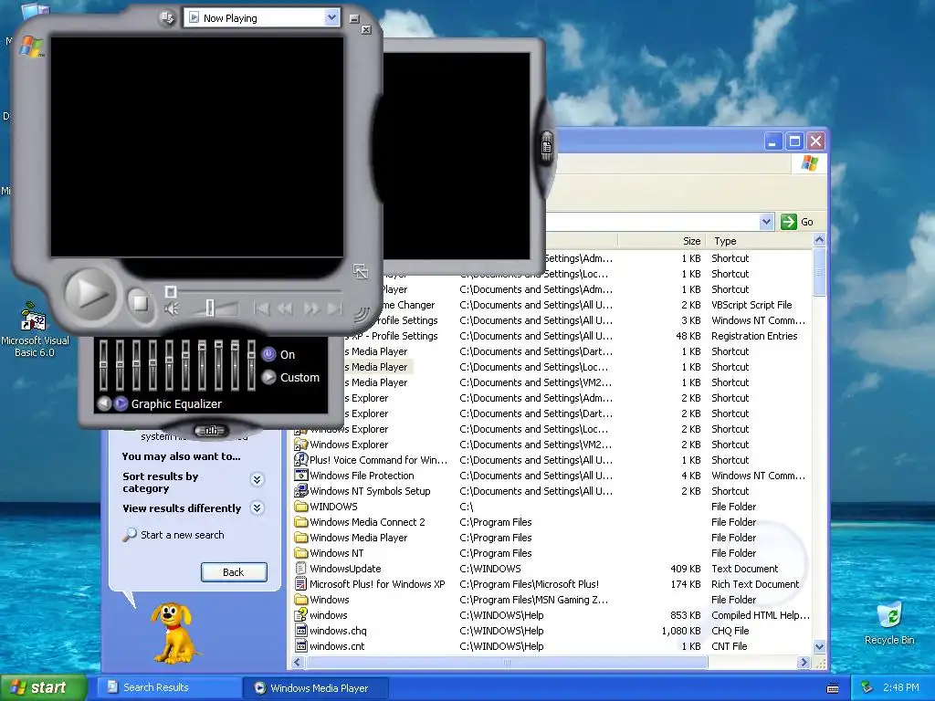Image resolution: width=935 pixels, height=701 pixels.
Task: Mute the Media Player speaker icon
Action: click(x=171, y=309)
